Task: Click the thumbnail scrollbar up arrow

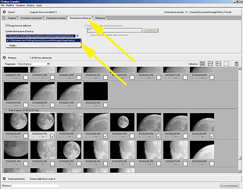Action: tap(239, 68)
